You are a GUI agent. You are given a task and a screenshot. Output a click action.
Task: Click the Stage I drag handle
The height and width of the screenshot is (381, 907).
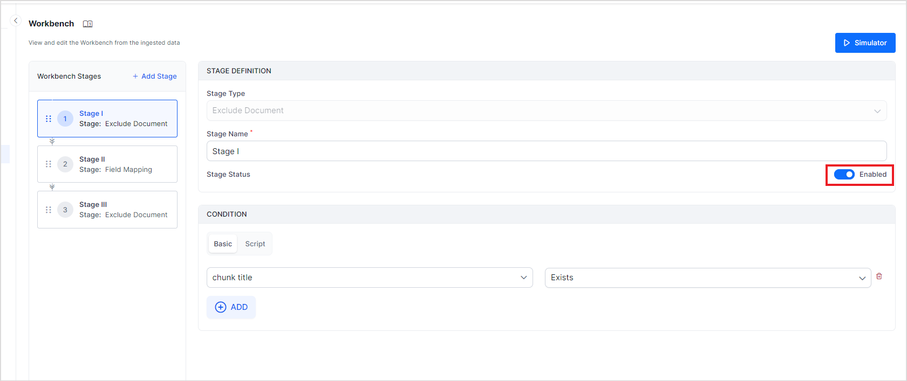tap(49, 119)
